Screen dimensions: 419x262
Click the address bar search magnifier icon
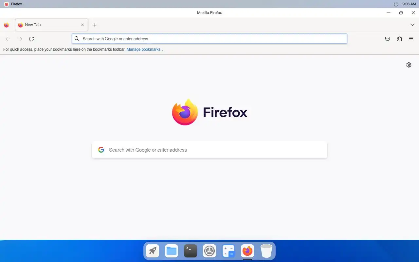[77, 39]
